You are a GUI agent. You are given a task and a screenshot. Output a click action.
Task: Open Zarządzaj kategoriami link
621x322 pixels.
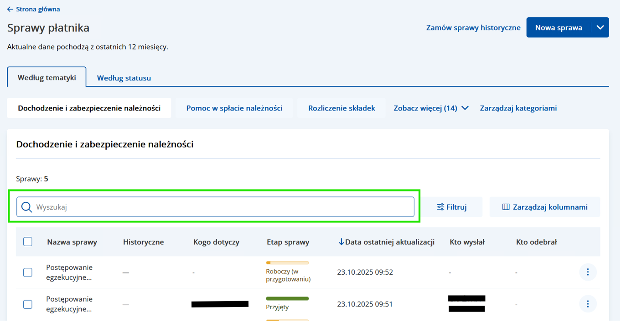pyautogui.click(x=518, y=108)
